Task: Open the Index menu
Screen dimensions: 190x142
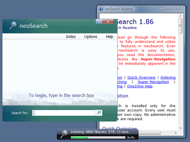Action: point(71,37)
